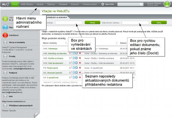Open history clock icon for Podporujeme row
172x118 pixels.
[x=76, y=68]
